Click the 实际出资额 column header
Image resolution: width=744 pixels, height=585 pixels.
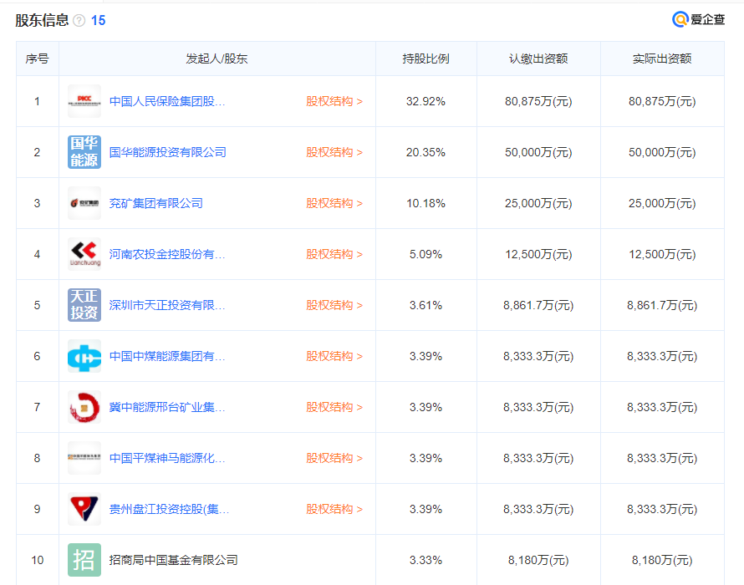662,58
